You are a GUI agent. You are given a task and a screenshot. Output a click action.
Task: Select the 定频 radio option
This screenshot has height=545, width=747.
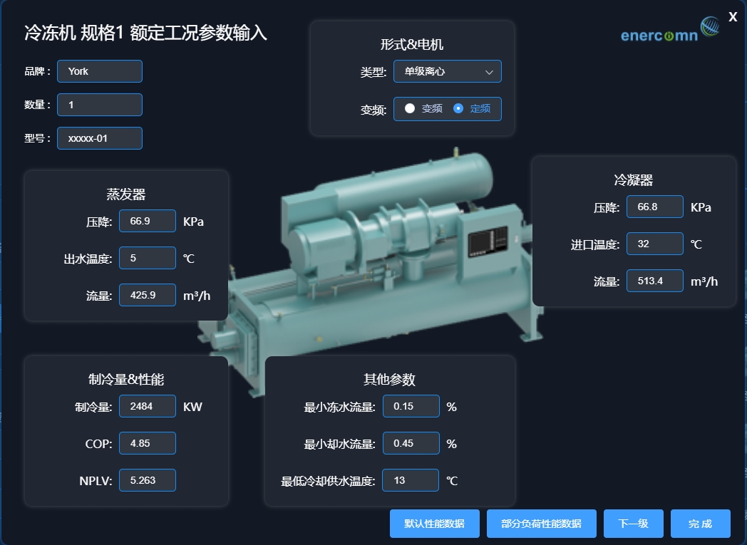point(458,108)
